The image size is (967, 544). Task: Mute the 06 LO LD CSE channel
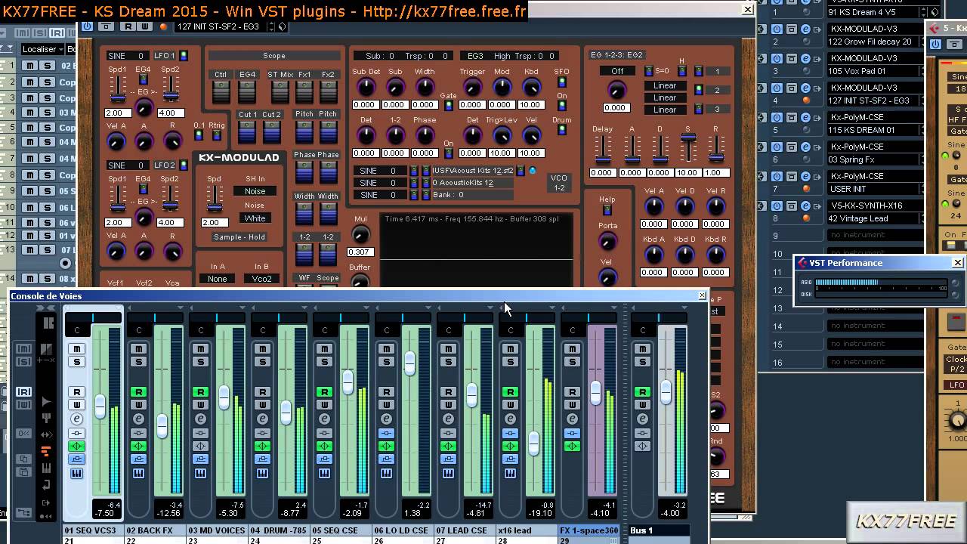(x=386, y=349)
